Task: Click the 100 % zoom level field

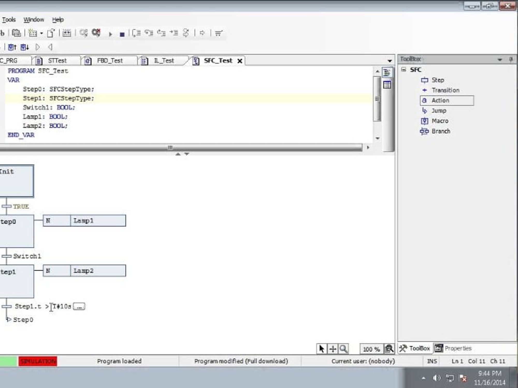Action: pyautogui.click(x=371, y=349)
